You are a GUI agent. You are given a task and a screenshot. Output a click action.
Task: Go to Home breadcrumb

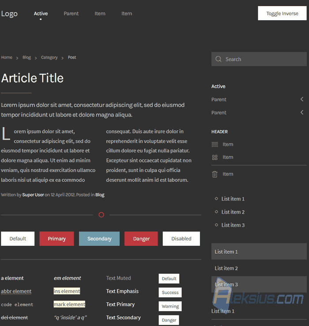pos(7,57)
